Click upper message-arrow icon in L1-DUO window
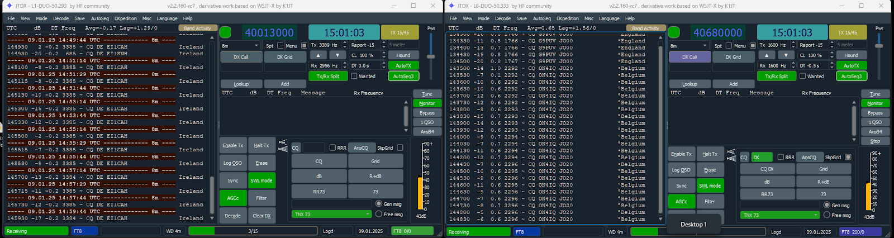 (x=283, y=142)
